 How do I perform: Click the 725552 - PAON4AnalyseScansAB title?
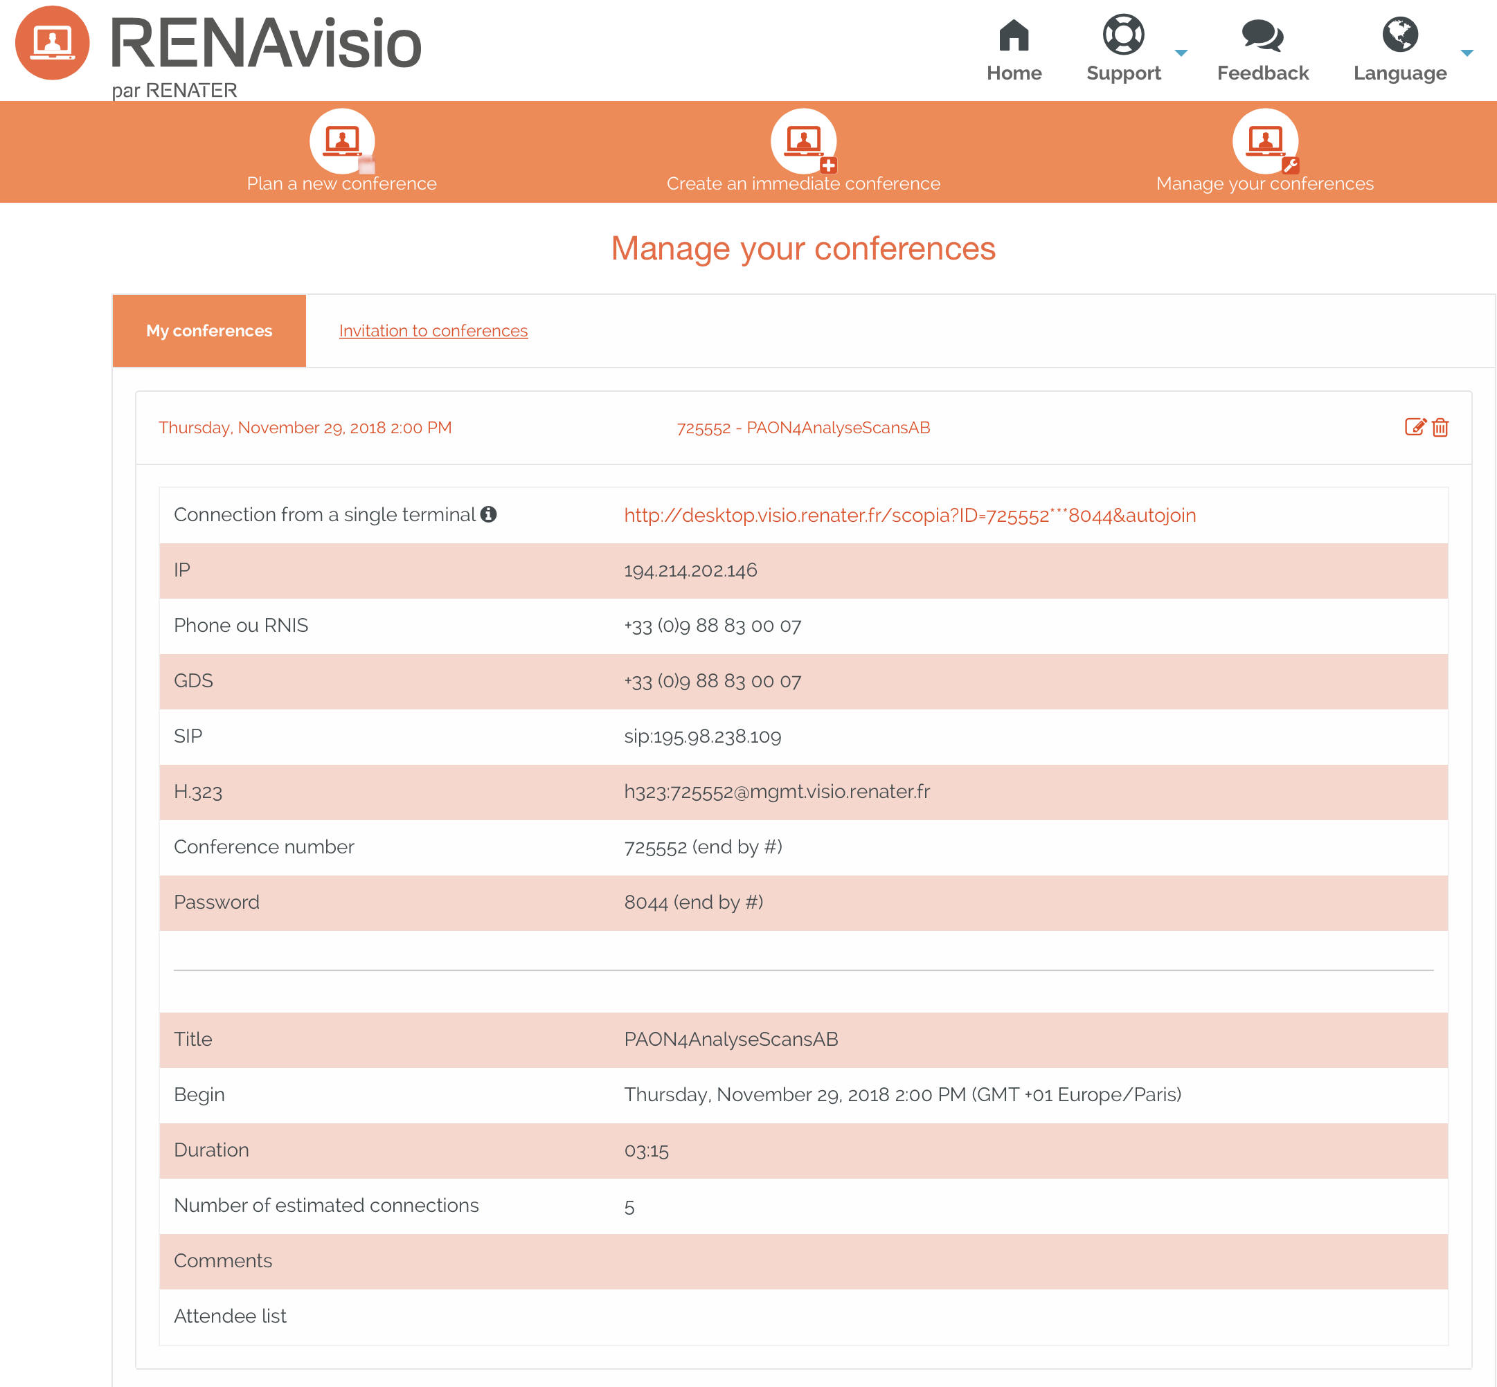click(x=803, y=428)
